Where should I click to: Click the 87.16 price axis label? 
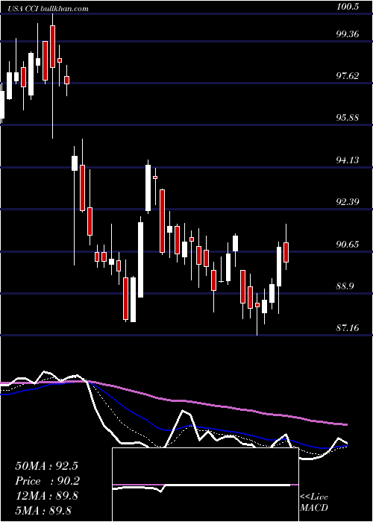348,328
